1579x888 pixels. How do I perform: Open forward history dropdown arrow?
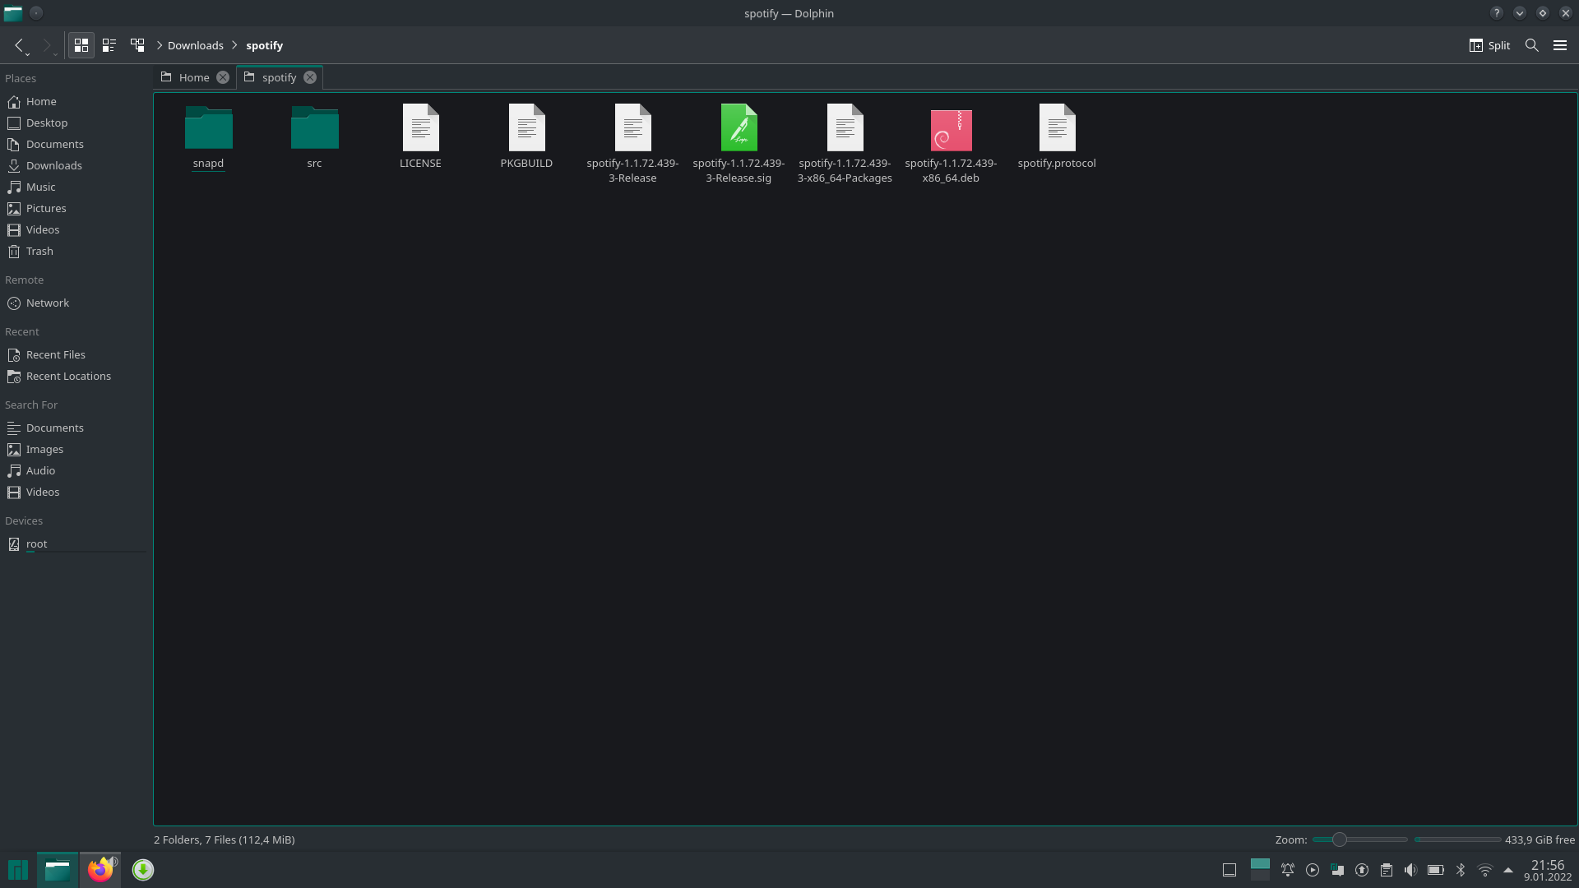56,54
